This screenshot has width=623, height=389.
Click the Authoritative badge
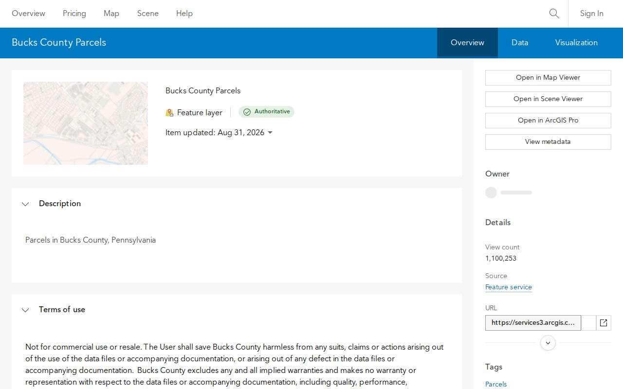point(266,112)
